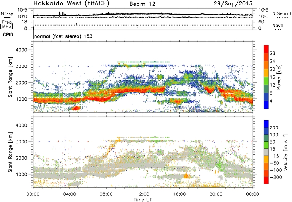292x202 pixels.
Task: Select the 24 label on Power colorbar
Action: 272,61
